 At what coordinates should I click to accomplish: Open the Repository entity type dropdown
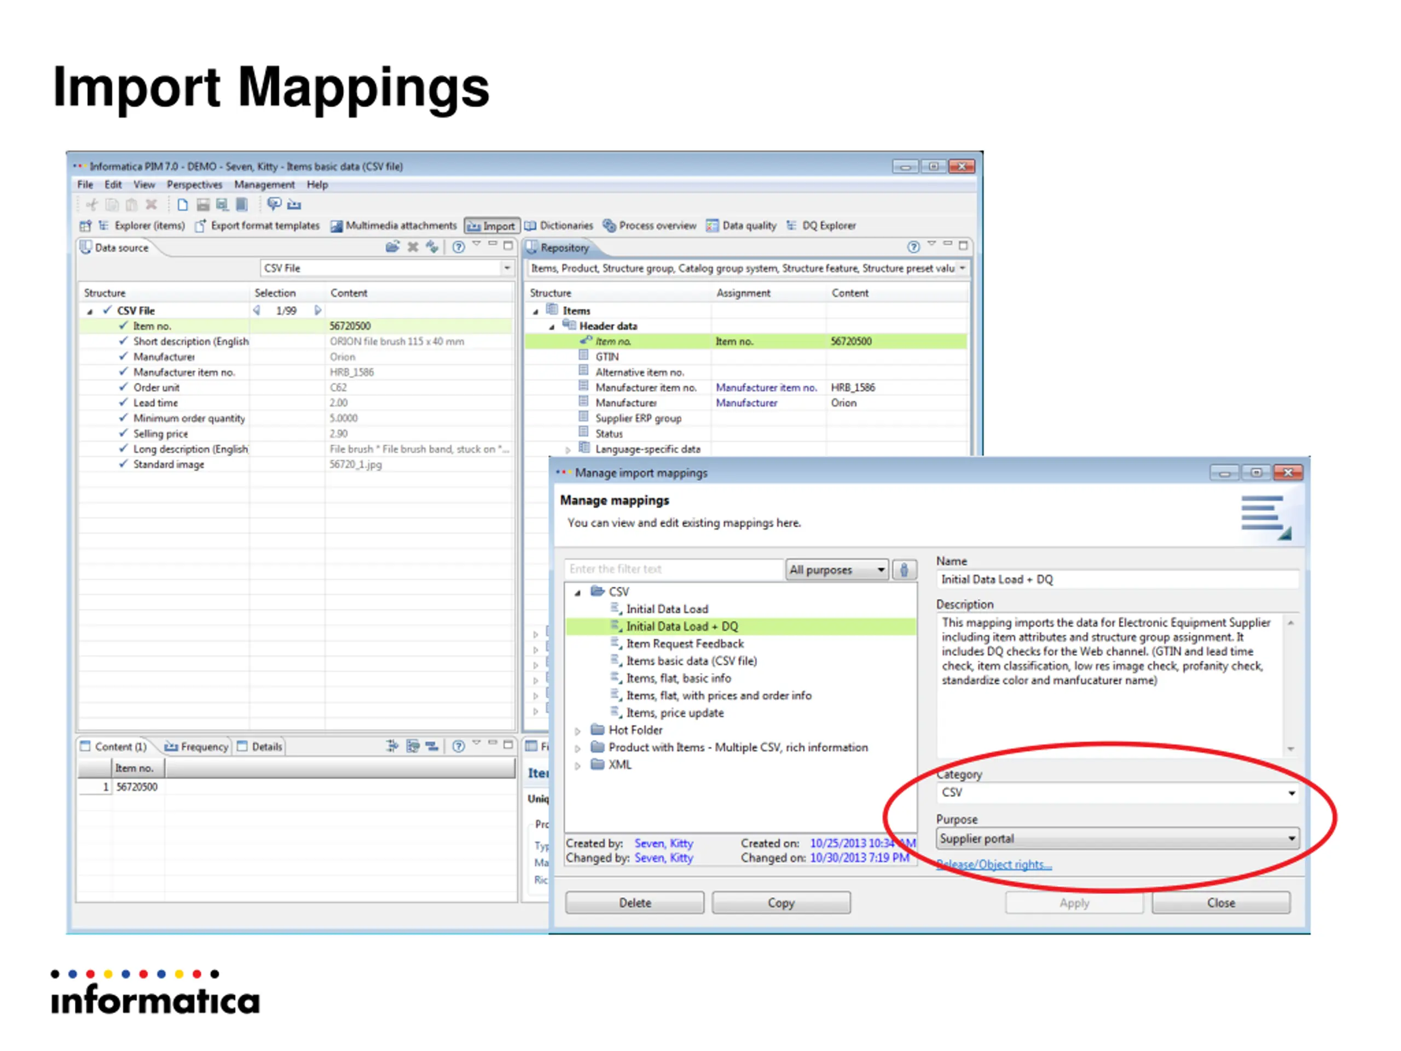[x=963, y=269]
